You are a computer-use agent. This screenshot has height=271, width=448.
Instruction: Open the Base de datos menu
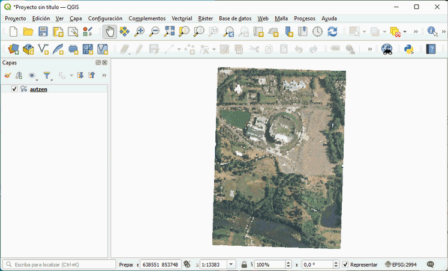235,18
